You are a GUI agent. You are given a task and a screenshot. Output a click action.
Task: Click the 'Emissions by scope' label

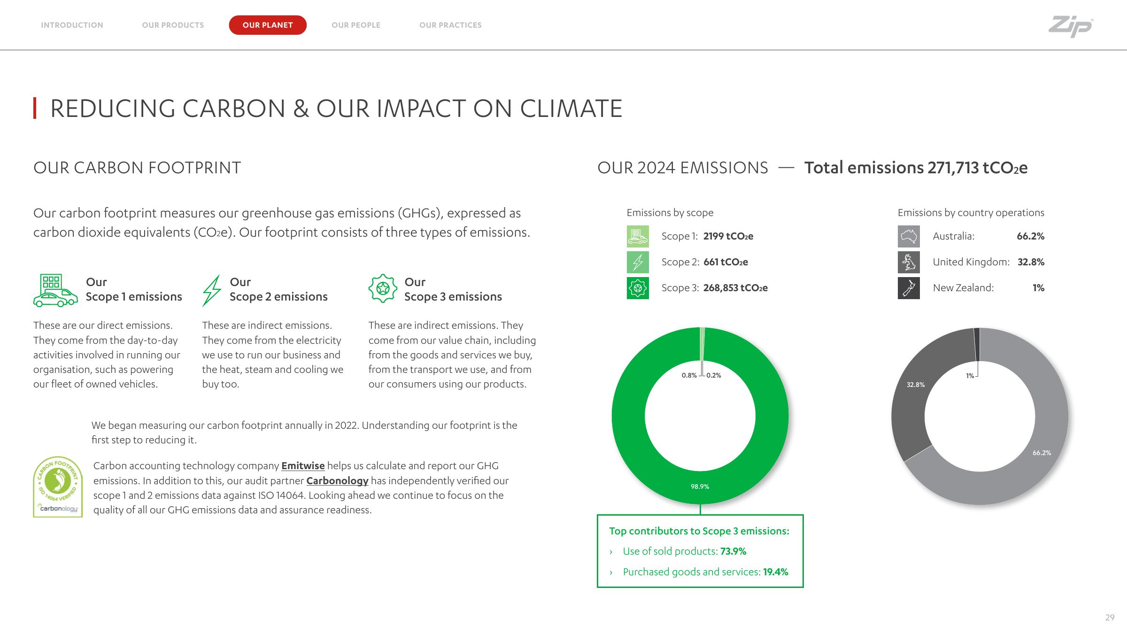click(670, 213)
